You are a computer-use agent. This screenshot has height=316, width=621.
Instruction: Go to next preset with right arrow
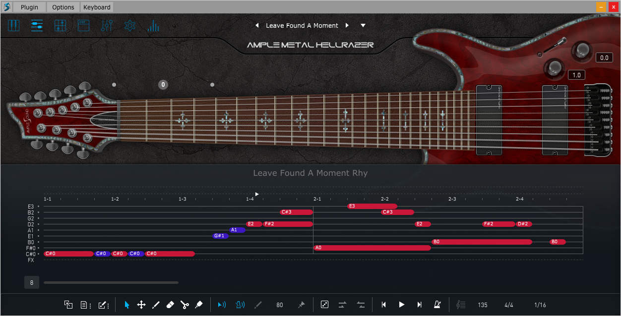point(347,25)
